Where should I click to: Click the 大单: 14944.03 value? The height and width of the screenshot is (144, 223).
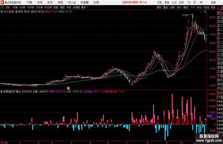[40, 92]
